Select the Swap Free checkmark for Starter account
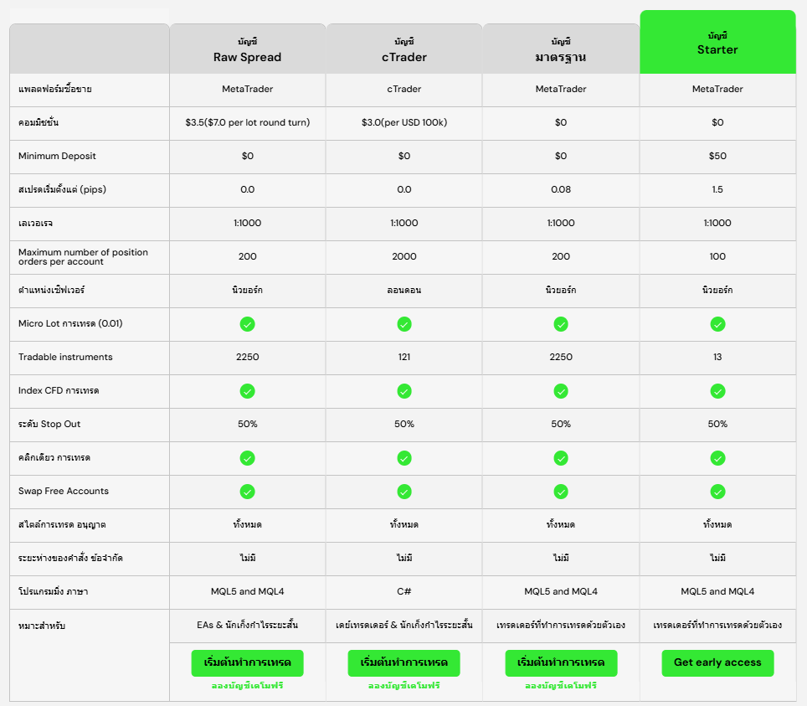Image resolution: width=807 pixels, height=706 pixels. coord(717,492)
